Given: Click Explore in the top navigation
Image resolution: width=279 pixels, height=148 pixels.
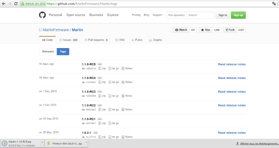Looking at the screenshot, I should pos(113,15).
